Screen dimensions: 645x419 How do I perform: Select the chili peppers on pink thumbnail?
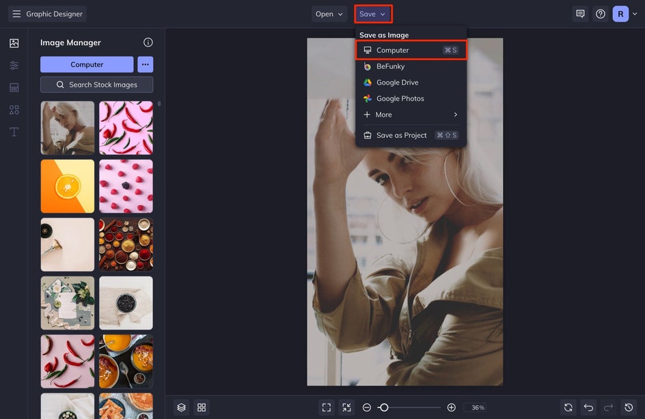pos(126,128)
